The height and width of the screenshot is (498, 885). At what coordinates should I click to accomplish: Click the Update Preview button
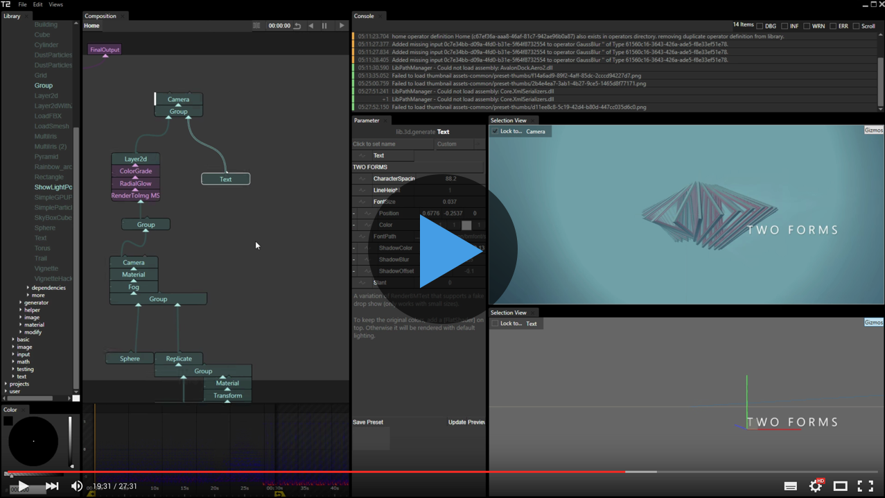(x=466, y=422)
